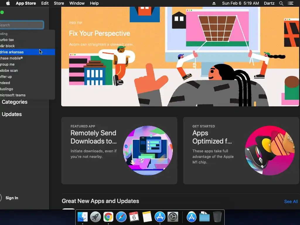Click See All for Great New Apps

tap(291, 202)
